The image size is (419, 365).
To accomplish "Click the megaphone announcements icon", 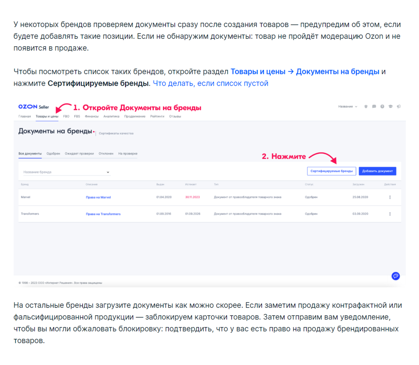I will (x=399, y=106).
